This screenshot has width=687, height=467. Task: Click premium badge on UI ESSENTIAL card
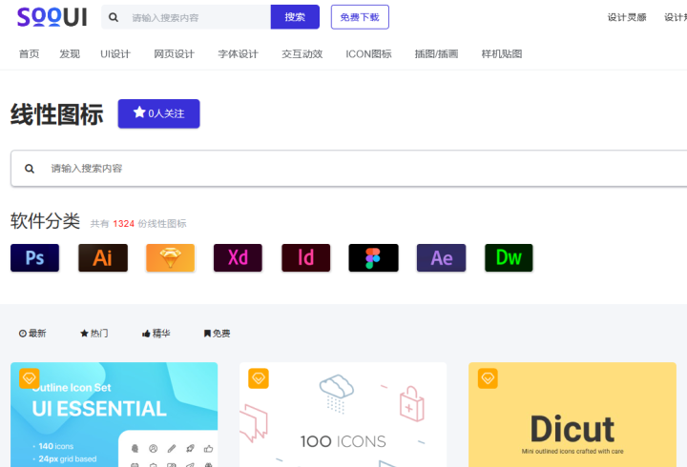30,378
